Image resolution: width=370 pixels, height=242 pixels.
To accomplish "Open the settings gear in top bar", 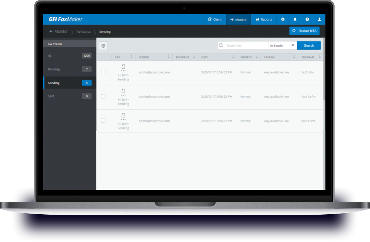I will pyautogui.click(x=283, y=19).
